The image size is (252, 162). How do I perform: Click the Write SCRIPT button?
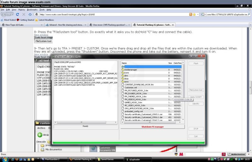[x=196, y=97]
